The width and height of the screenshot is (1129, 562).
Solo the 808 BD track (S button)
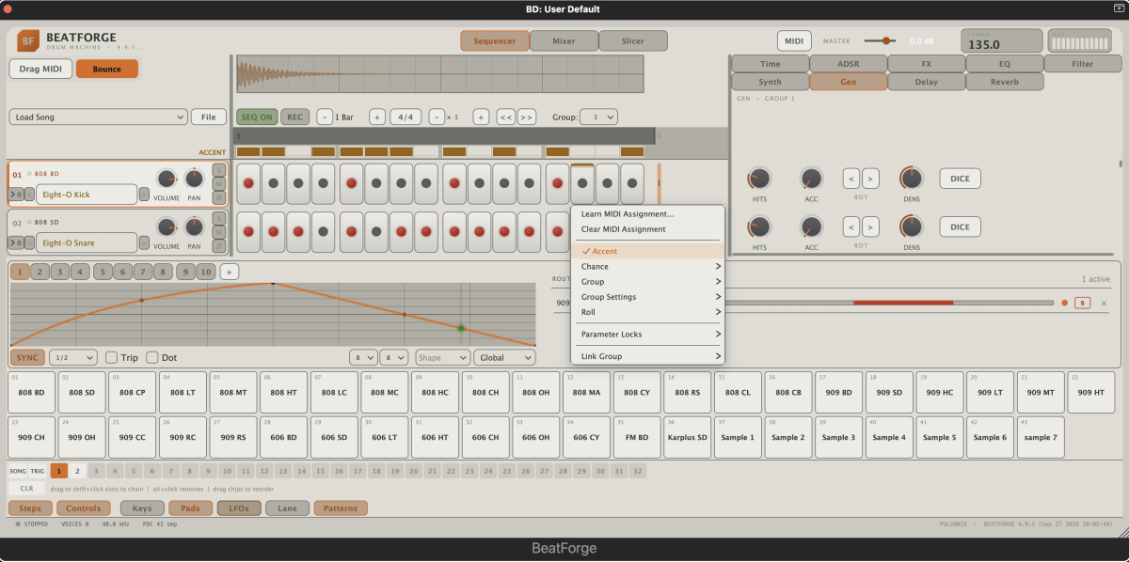click(x=219, y=169)
